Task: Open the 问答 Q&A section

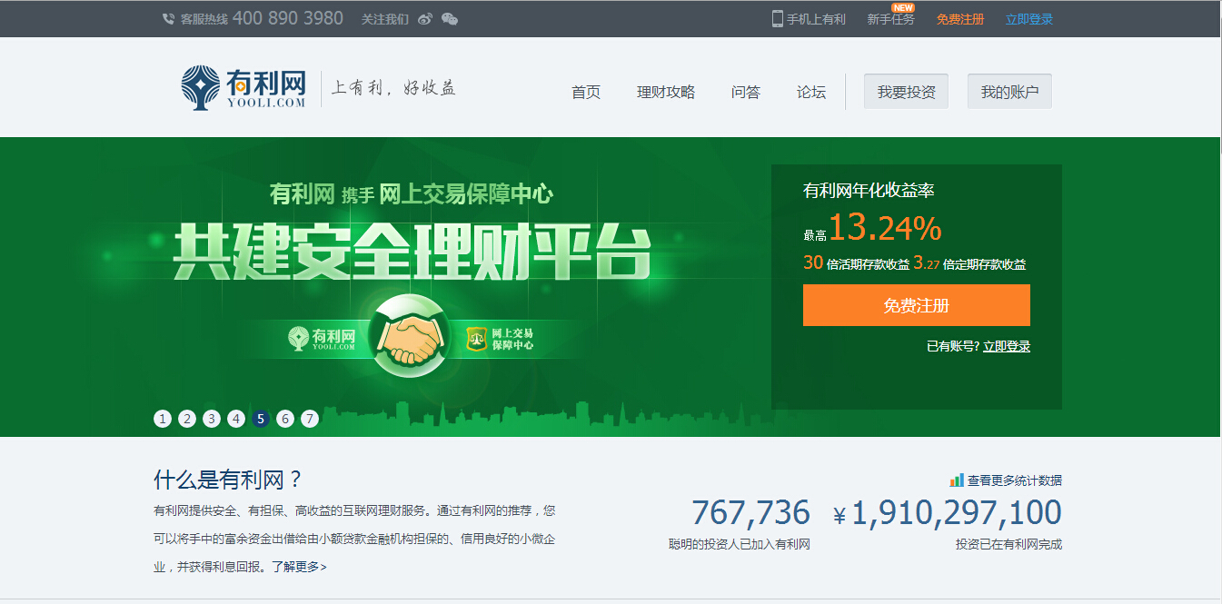Action: point(746,92)
